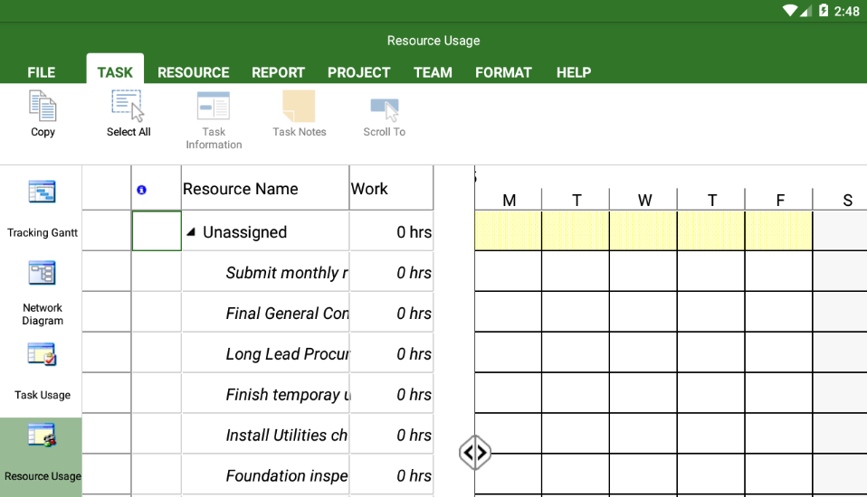Tap the Work cell of Install Utilities row
The image size is (867, 497).
point(392,436)
